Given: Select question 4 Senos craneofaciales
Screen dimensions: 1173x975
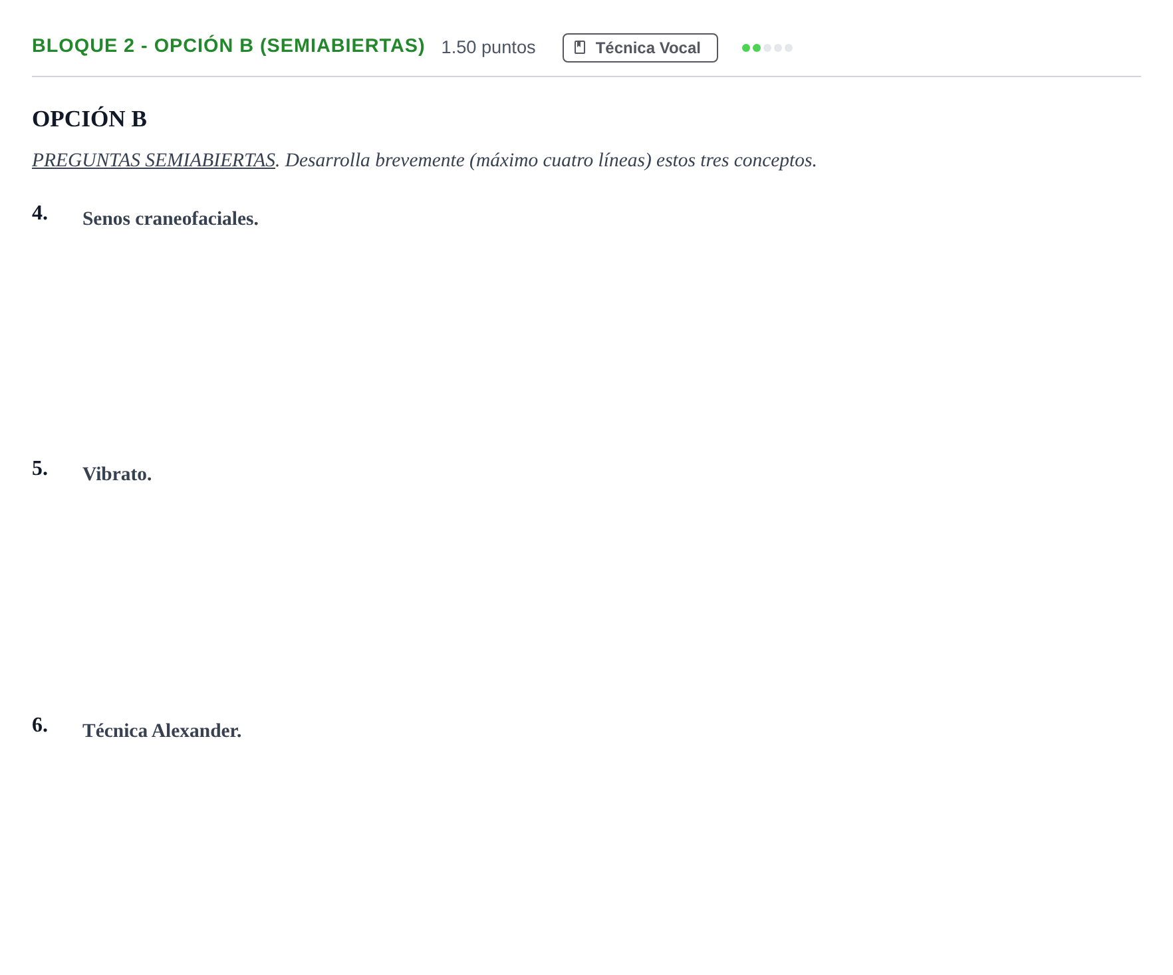Looking at the screenshot, I should (170, 219).
